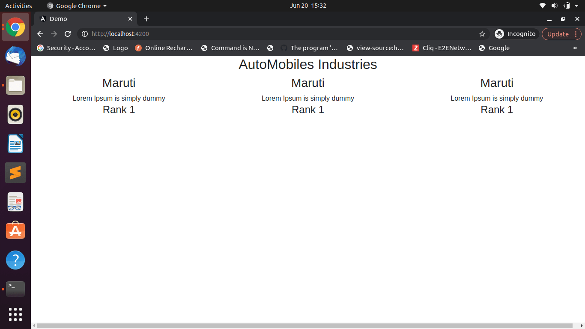This screenshot has height=329, width=585.
Task: Open the Activities overview
Action: pyautogui.click(x=18, y=6)
